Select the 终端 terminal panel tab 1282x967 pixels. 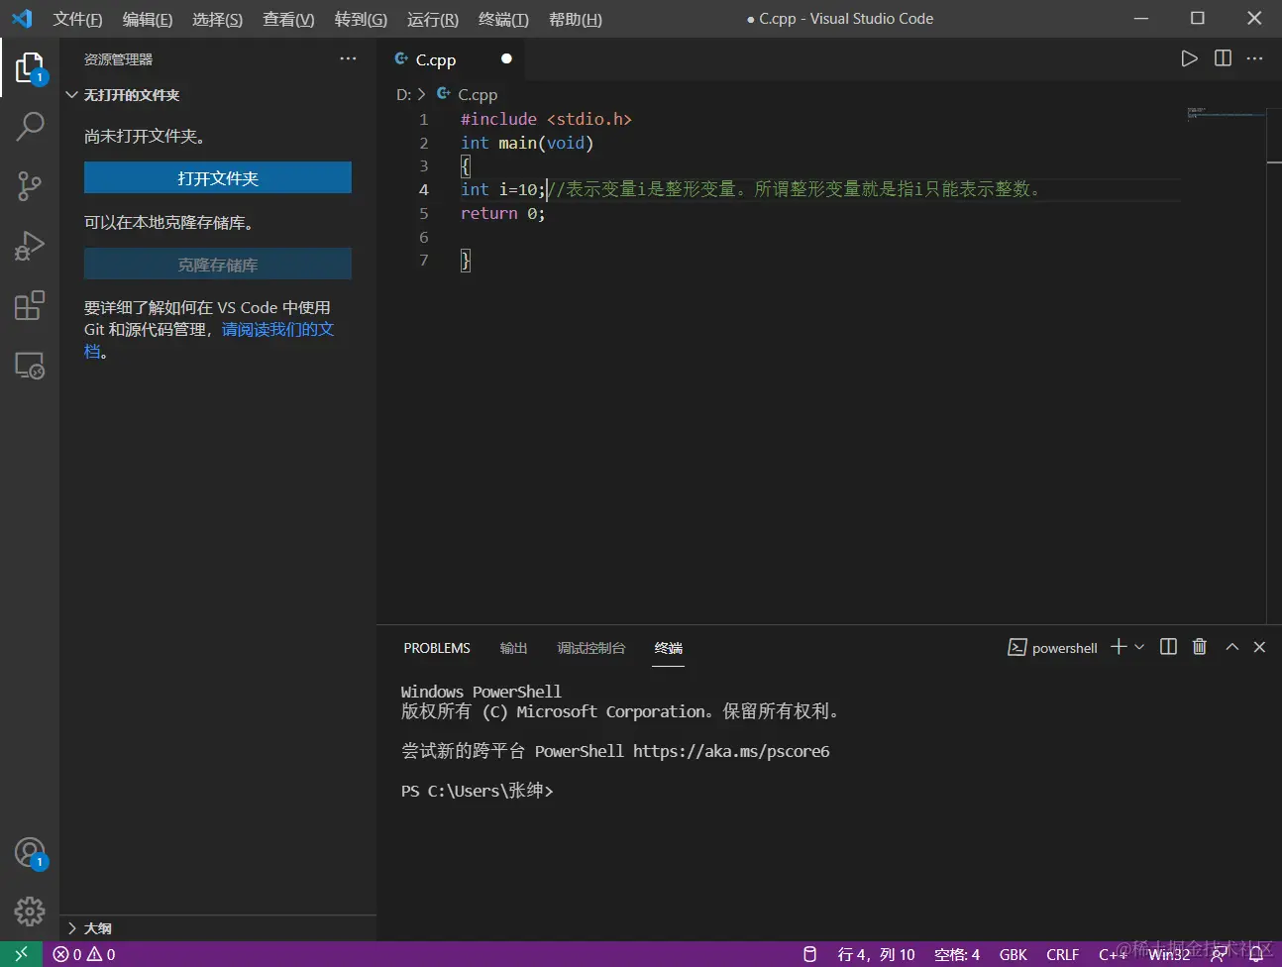click(x=668, y=648)
